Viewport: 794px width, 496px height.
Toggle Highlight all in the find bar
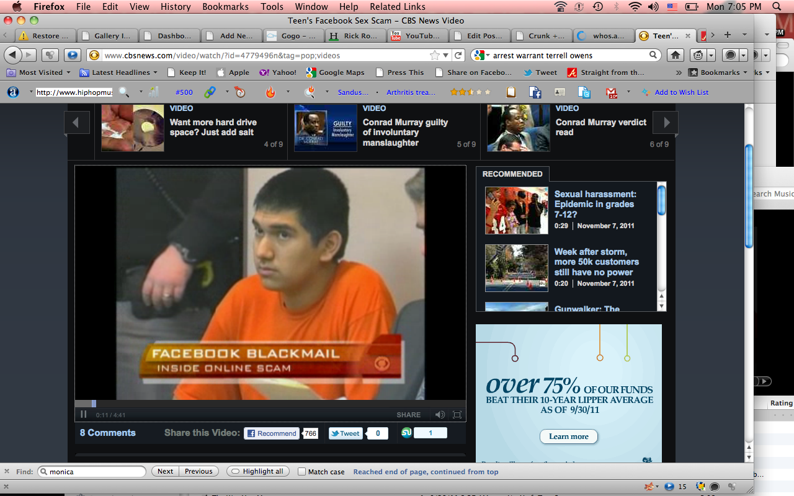click(257, 471)
